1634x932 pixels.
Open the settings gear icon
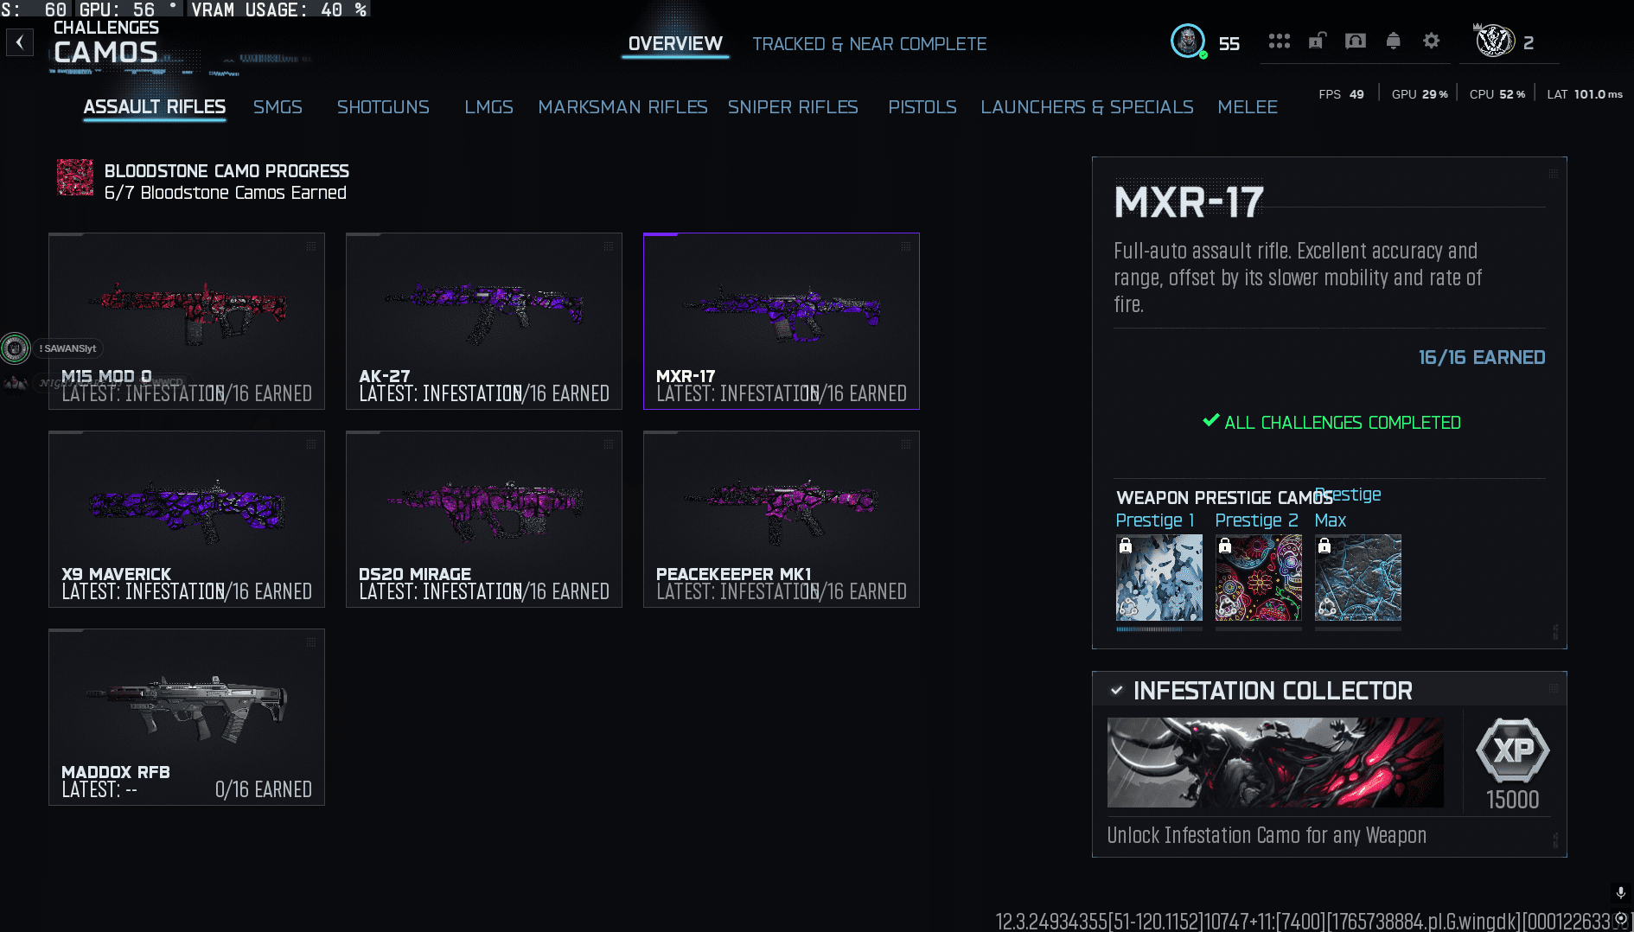1431,41
